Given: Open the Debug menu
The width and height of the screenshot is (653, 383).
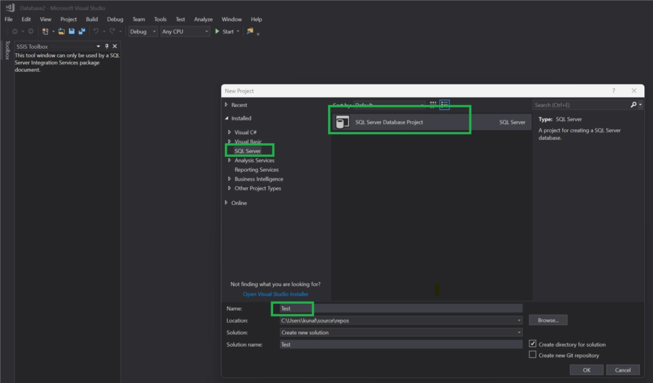Looking at the screenshot, I should tap(115, 19).
